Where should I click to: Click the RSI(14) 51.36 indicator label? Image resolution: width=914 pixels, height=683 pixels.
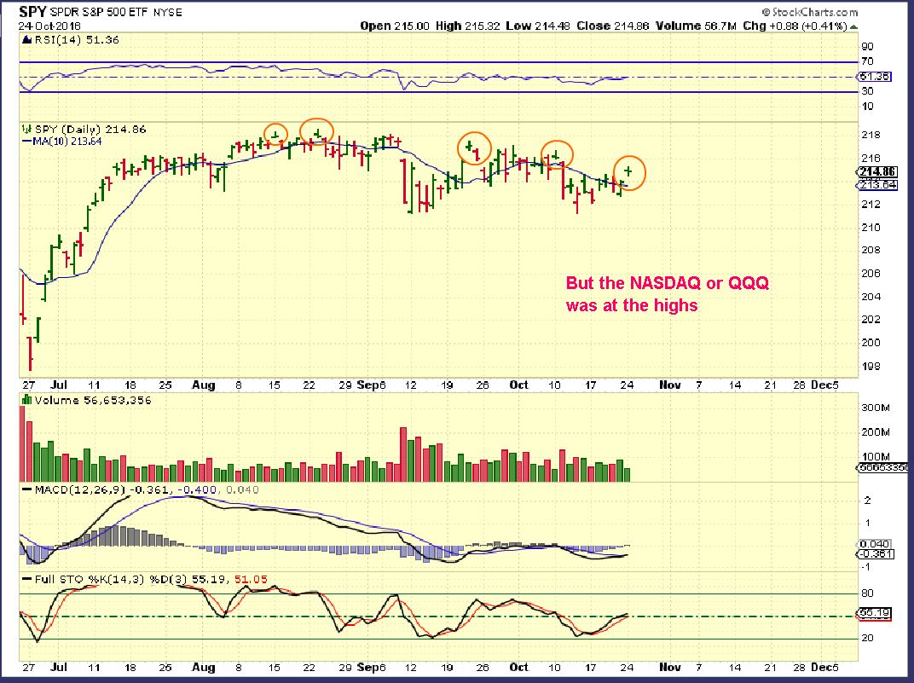click(x=77, y=40)
